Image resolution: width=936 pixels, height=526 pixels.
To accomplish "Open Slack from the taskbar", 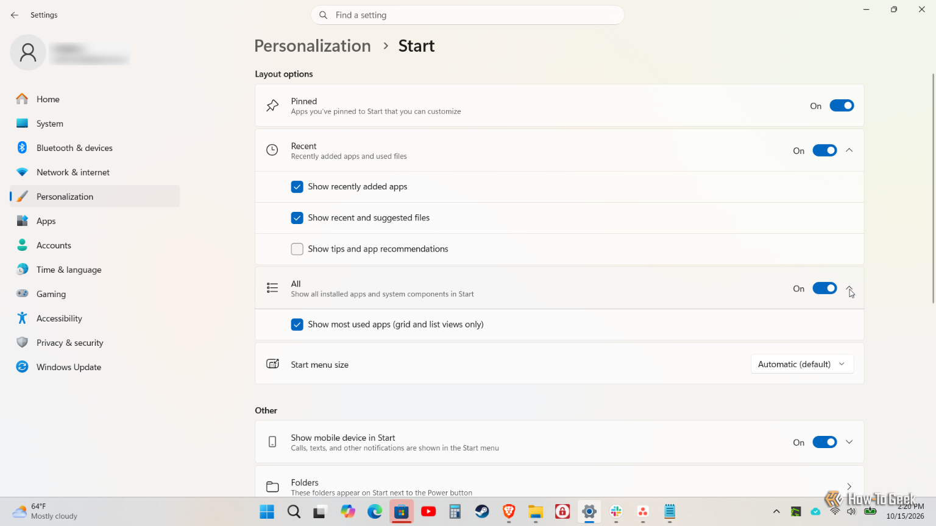I will click(616, 512).
